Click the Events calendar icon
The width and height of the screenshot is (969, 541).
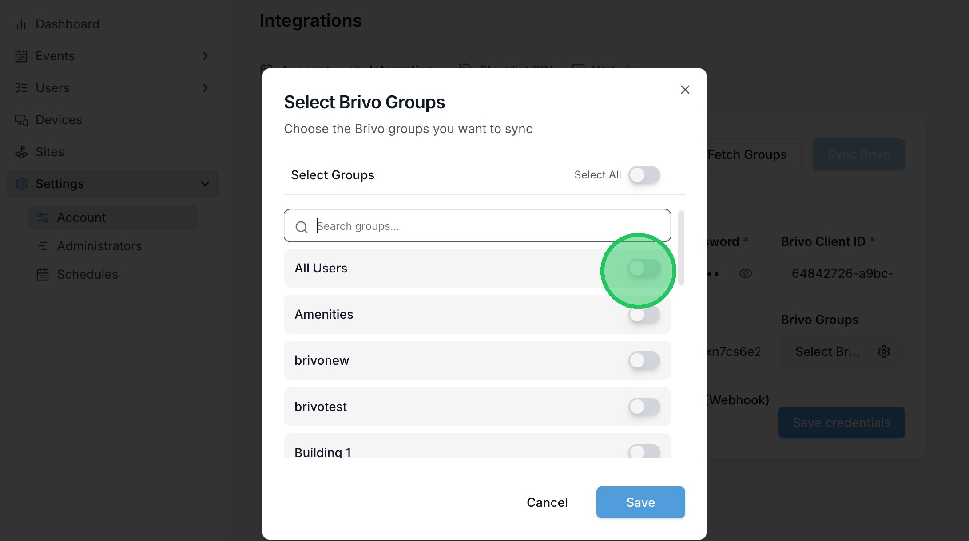point(21,56)
